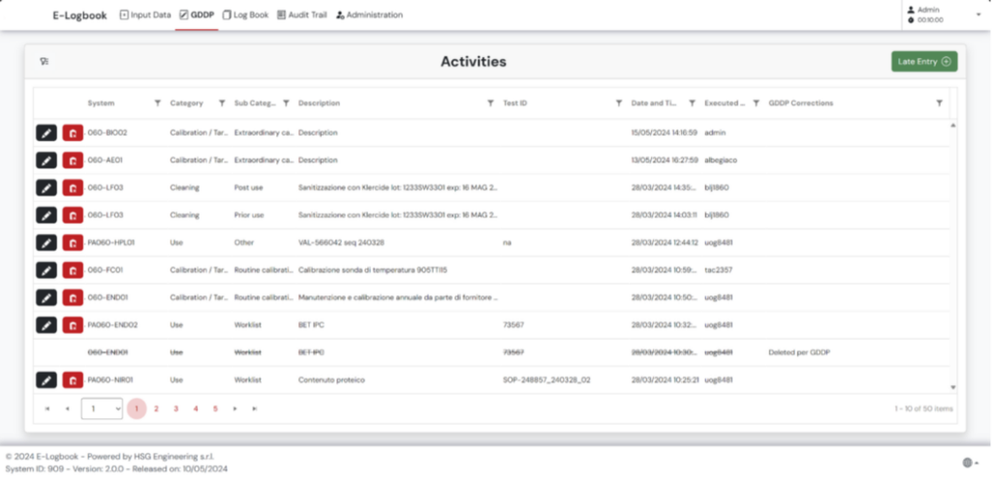Viewport: 992px width, 479px height.
Task: Click the pencil edit icon for O60-BIO02
Action: (x=46, y=133)
